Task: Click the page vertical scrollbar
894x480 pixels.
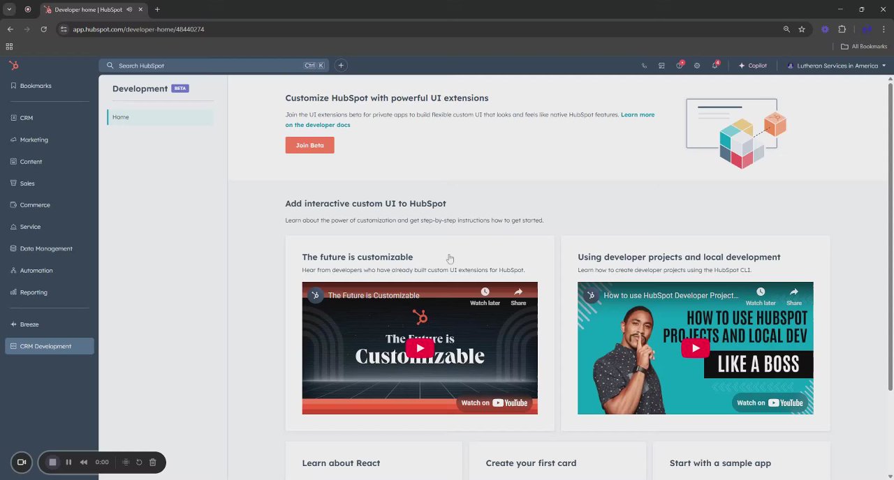Action: coord(890,237)
